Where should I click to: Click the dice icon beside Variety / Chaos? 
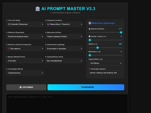89,37
